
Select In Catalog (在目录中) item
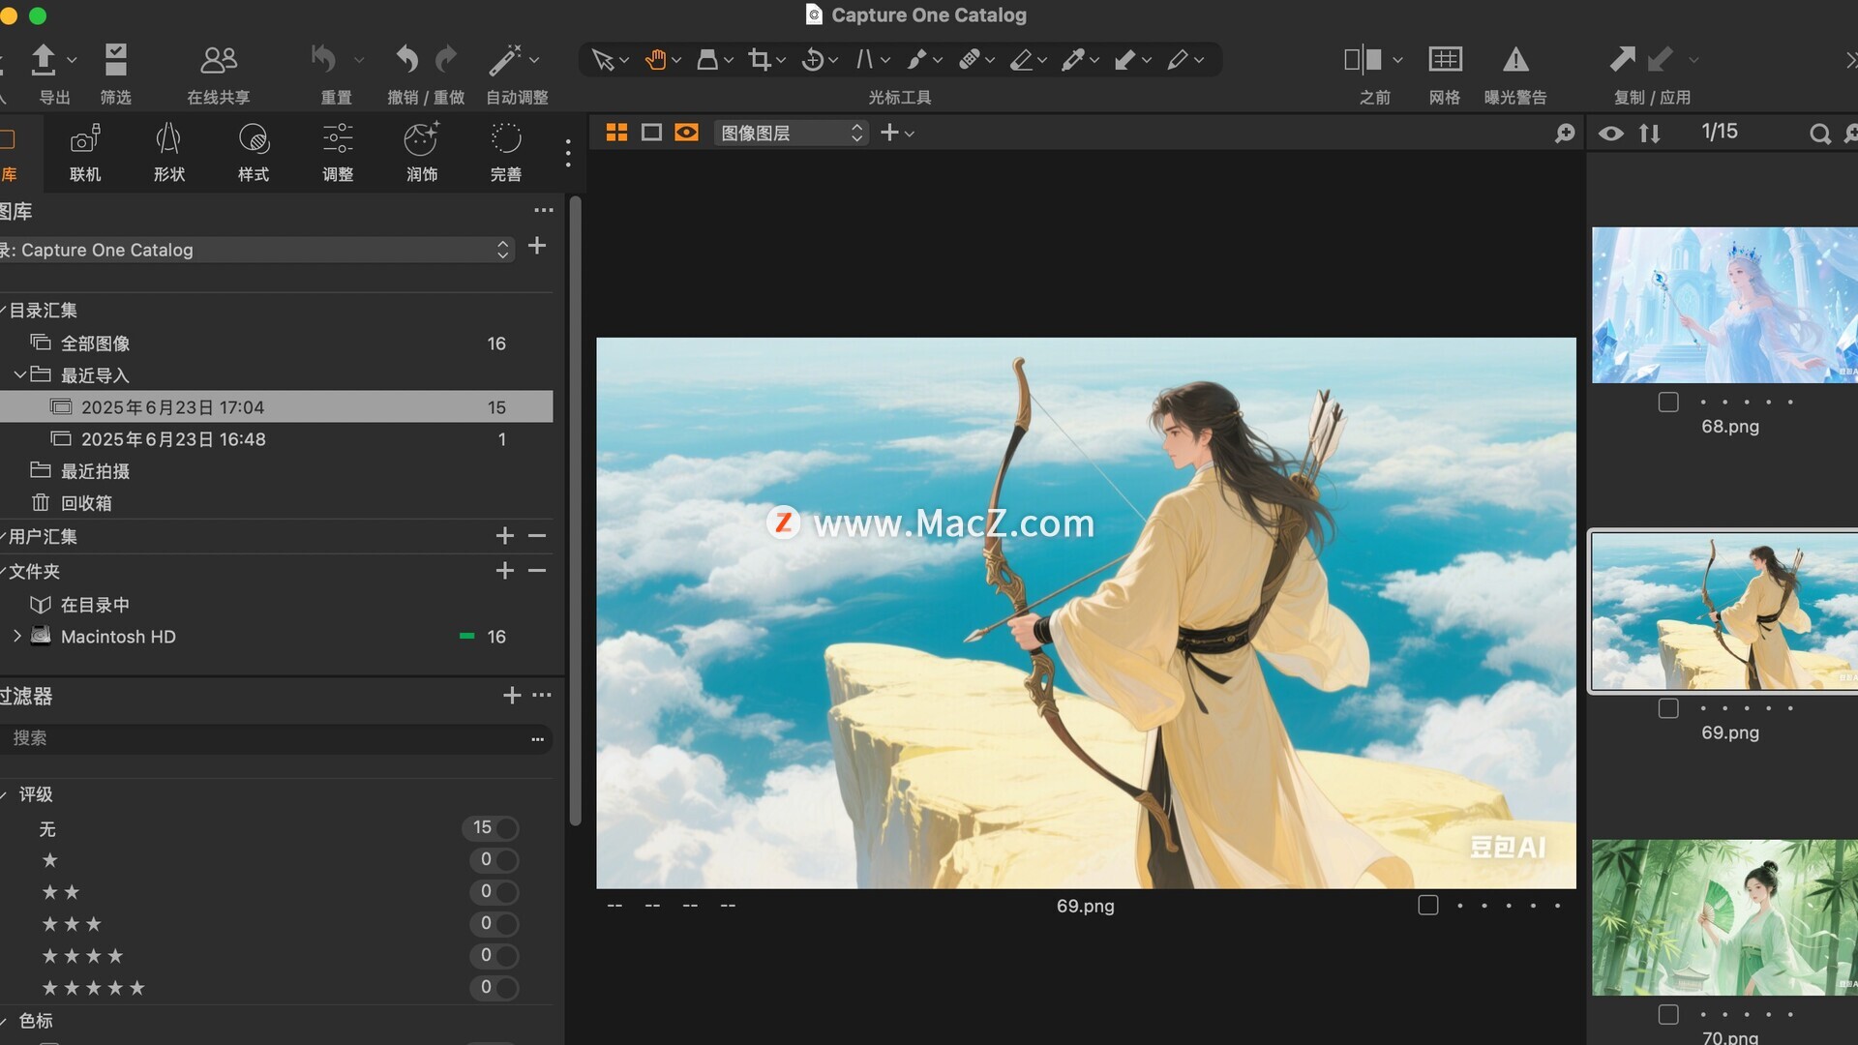277,605
